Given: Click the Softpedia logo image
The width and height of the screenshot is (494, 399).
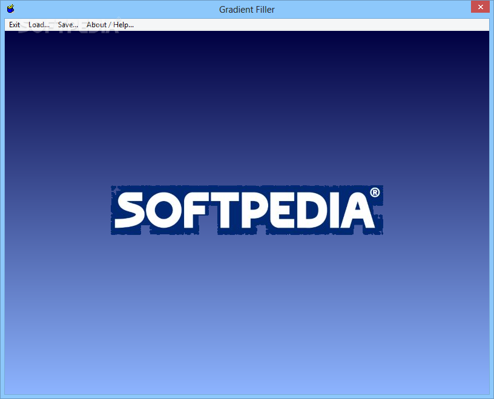Looking at the screenshot, I should coord(246,210).
